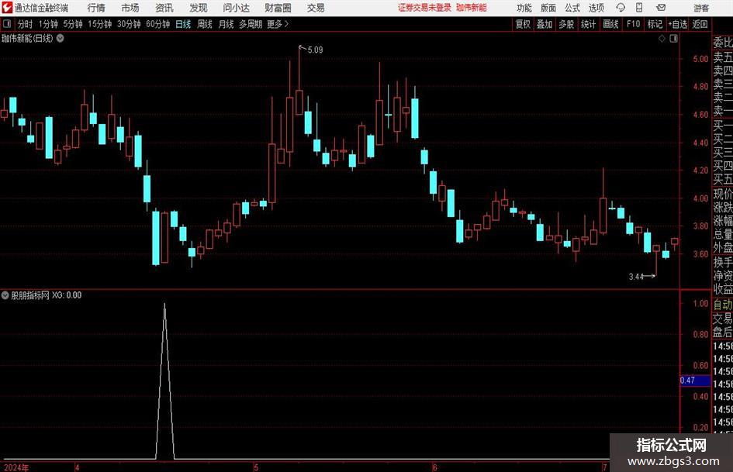Open the 公式 menu
Screen dimensions: 733x472
click(572, 8)
